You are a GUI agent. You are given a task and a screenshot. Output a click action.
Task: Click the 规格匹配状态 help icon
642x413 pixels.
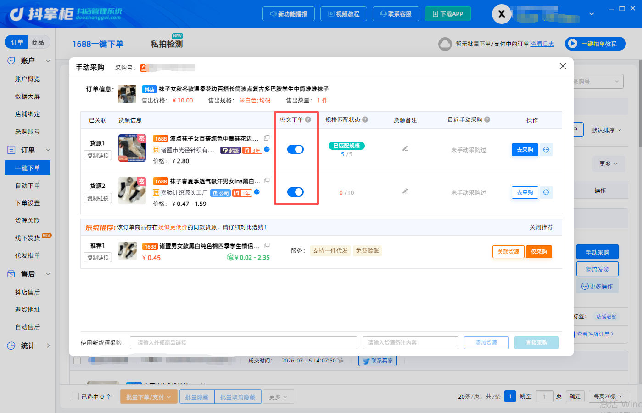tap(365, 119)
